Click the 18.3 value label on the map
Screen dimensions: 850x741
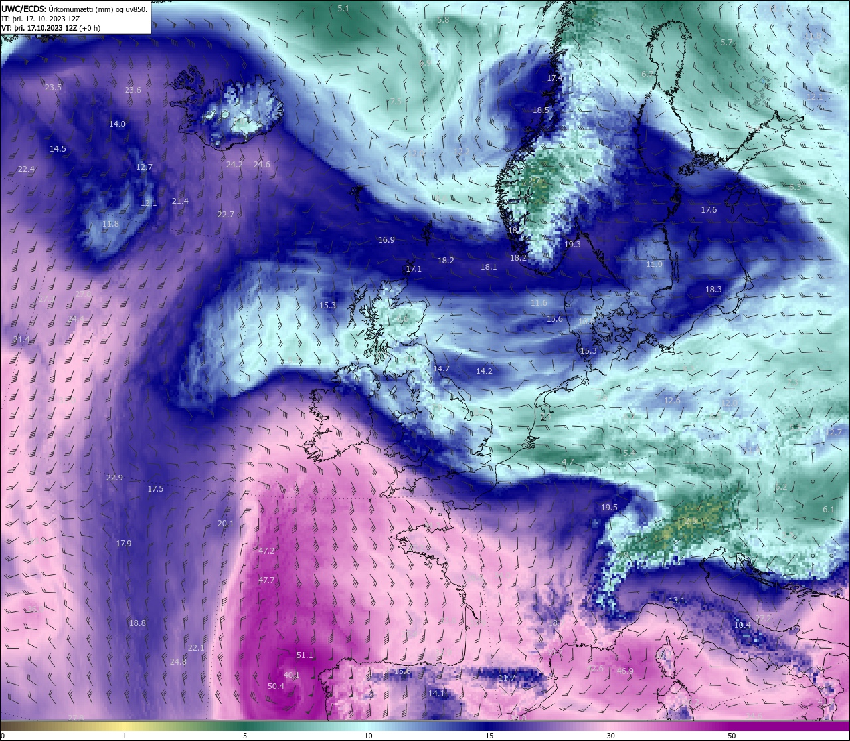(713, 289)
